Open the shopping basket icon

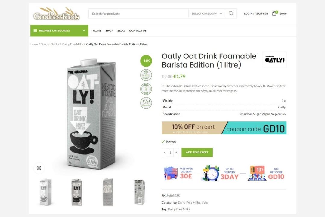coord(274,14)
